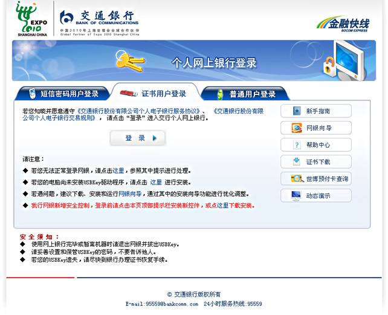Click the 个人网上银行登录 banner title
This screenshot has width=388, height=315.
pos(215,63)
